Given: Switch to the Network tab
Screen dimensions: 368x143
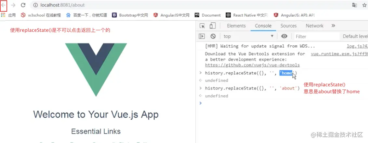Looking at the screenshot, I should 314,26.
